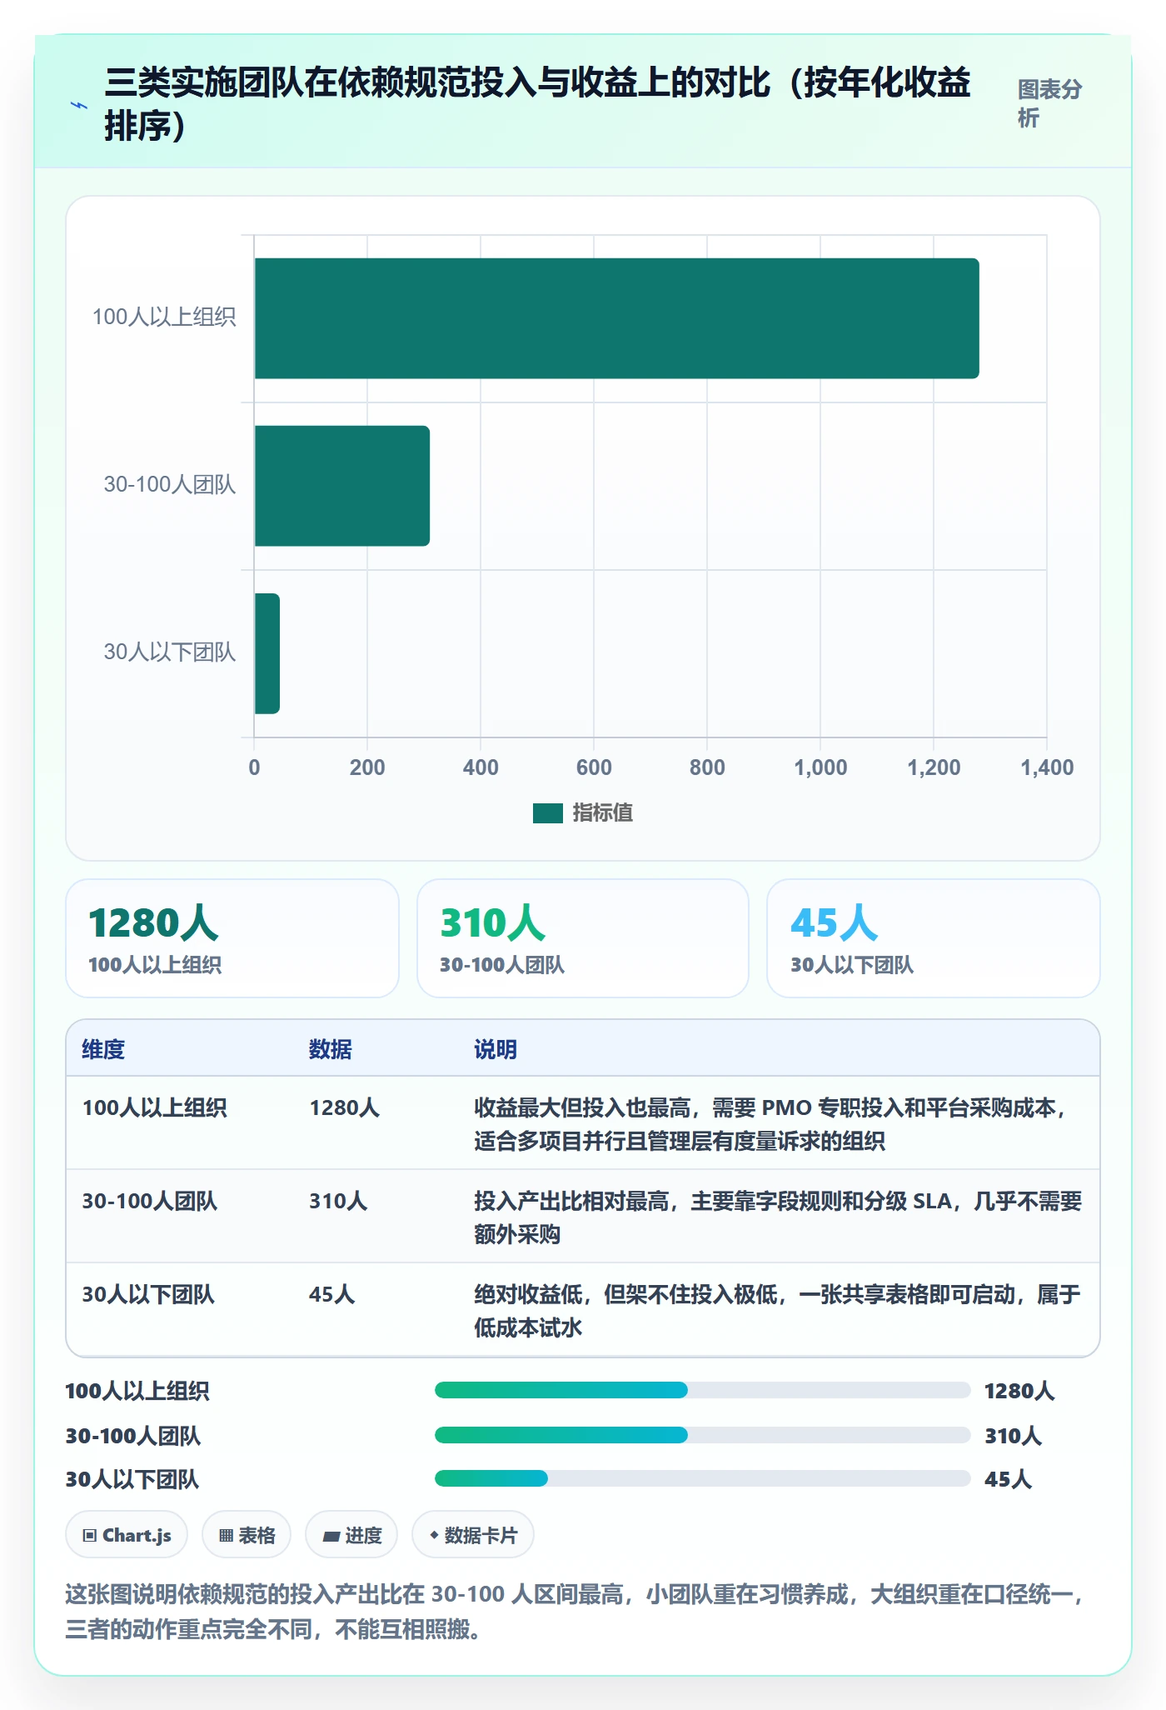Viewport: 1166px width, 1710px height.
Task: Click the lightning icon beside the title
Action: pyautogui.click(x=79, y=106)
